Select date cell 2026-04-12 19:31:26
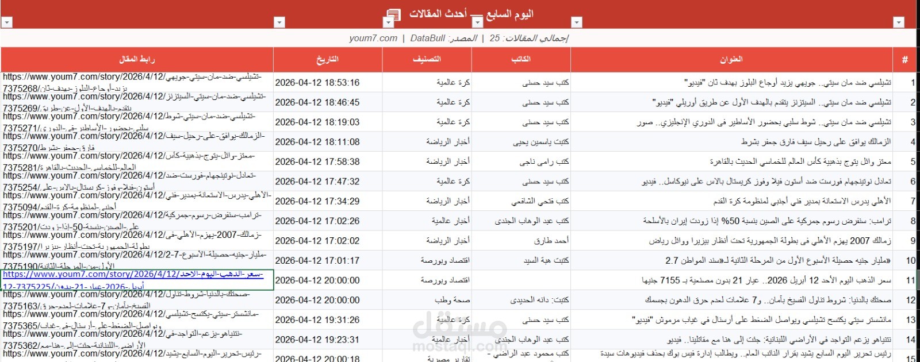920x362 pixels. [x=328, y=319]
